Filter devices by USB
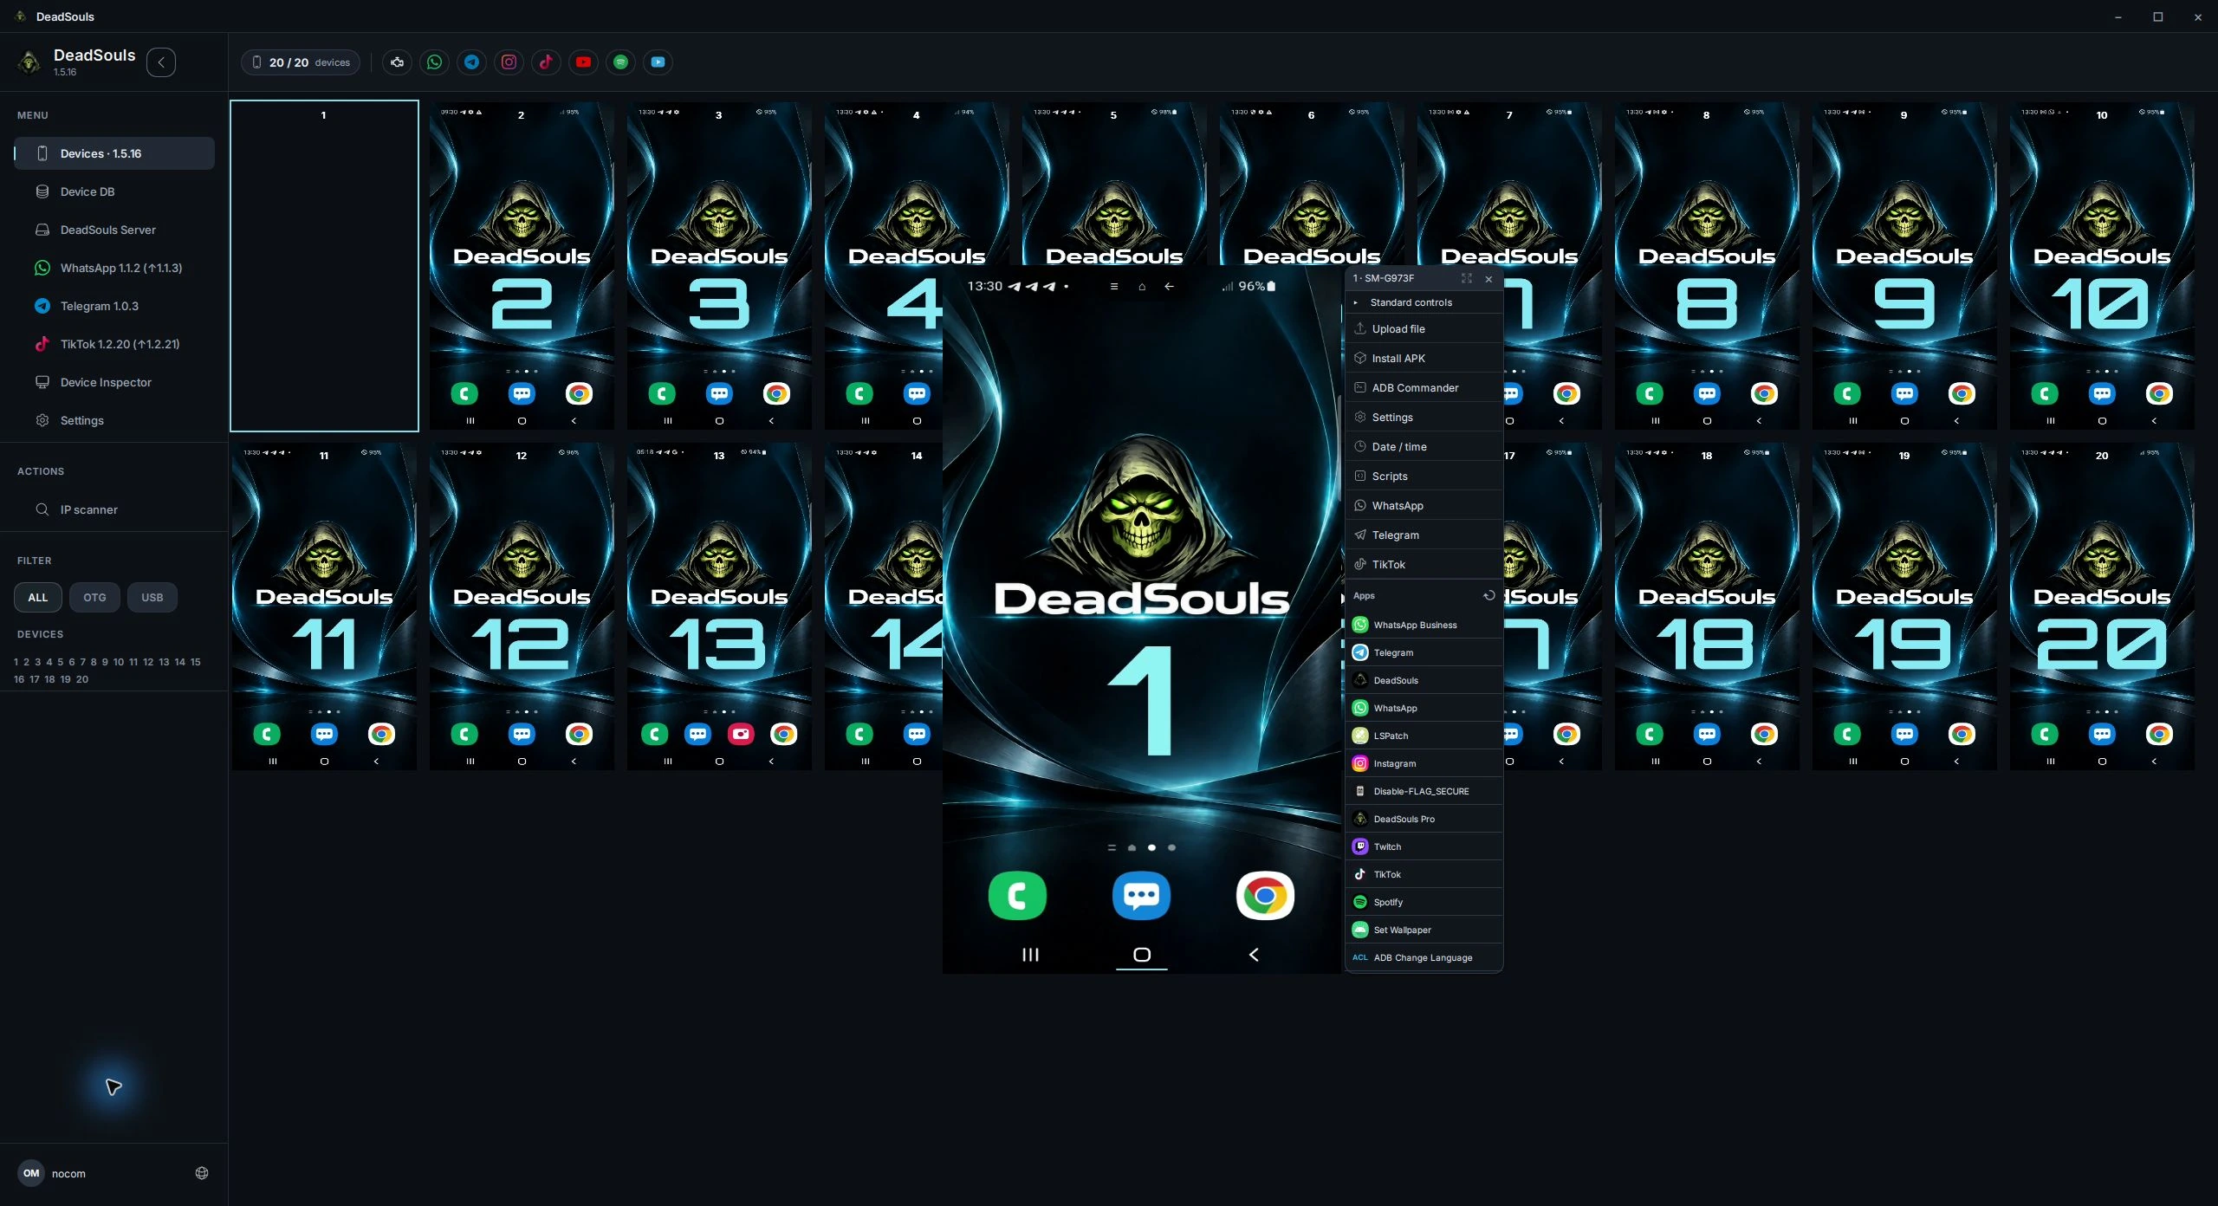The image size is (2218, 1206). (x=152, y=598)
